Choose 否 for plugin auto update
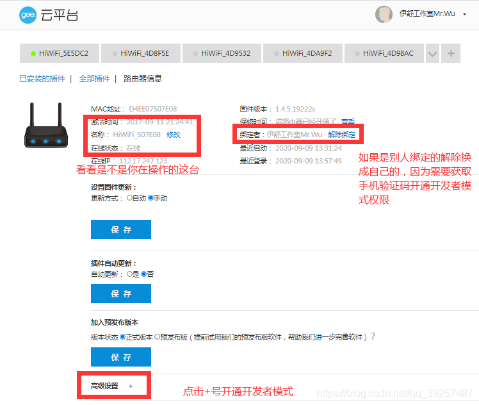This screenshot has width=479, height=405. tap(143, 274)
